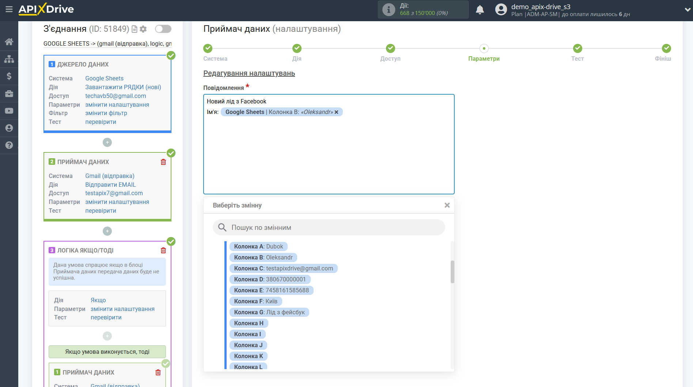693x387 pixels.
Task: Add block below Gmail receiver
Action: click(107, 231)
